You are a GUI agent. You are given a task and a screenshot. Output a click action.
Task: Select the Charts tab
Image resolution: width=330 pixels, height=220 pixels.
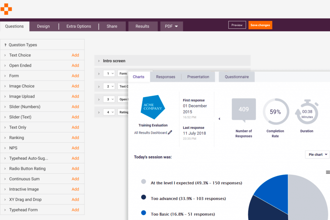(139, 77)
